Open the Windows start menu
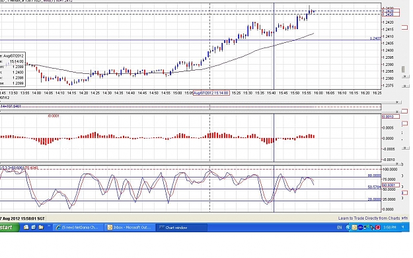 click(x=9, y=228)
